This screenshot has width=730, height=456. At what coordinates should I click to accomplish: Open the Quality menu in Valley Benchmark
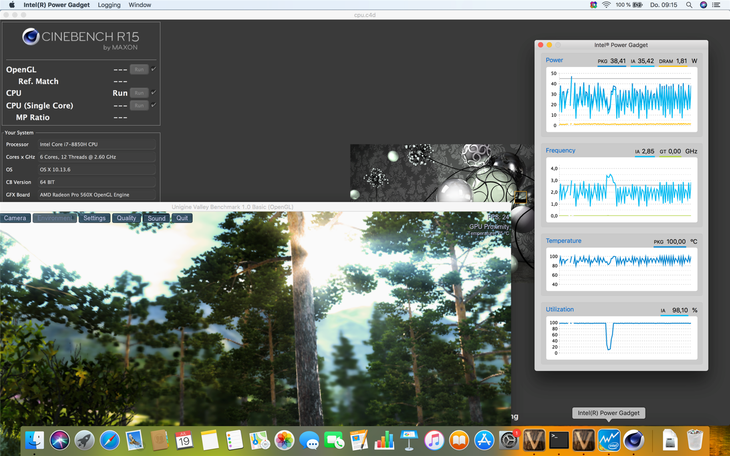coord(126,218)
